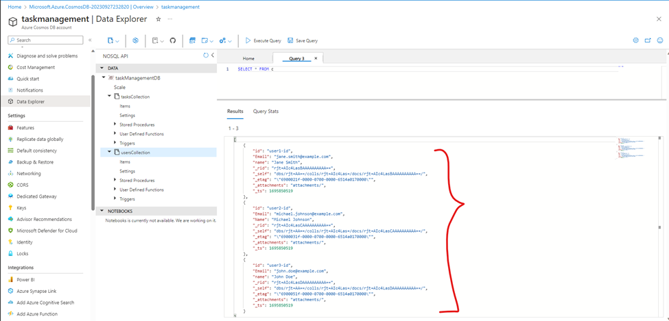Expand Stored Procedures under tasksCollection
This screenshot has height=321, width=669.
(115, 125)
